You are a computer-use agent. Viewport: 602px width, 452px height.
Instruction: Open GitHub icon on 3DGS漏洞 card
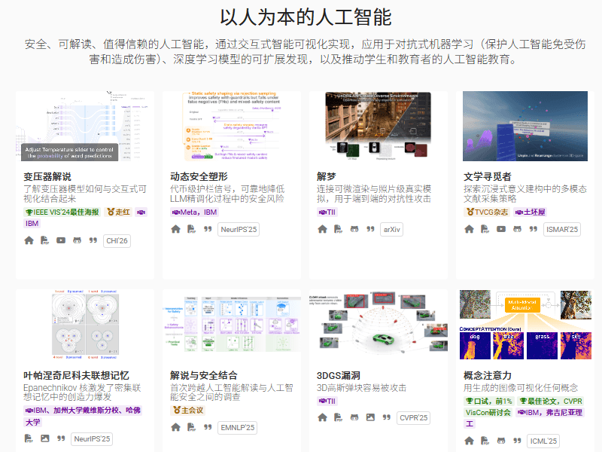click(x=354, y=418)
